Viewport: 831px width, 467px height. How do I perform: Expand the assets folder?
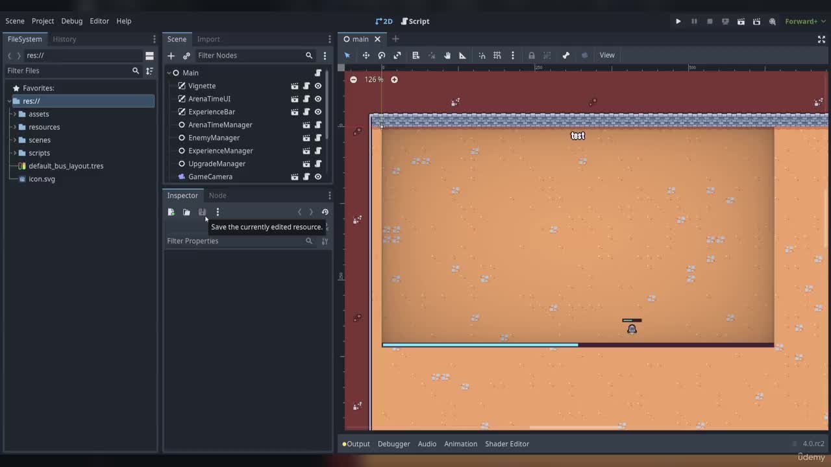tap(14, 114)
